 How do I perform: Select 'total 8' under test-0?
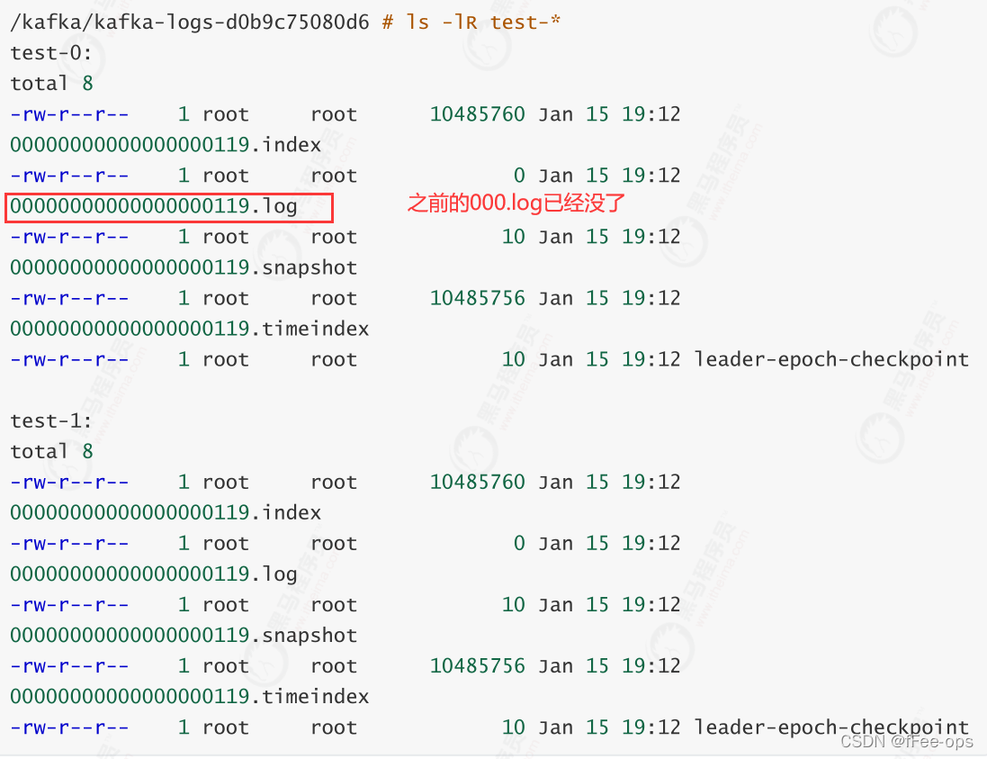pos(51,83)
